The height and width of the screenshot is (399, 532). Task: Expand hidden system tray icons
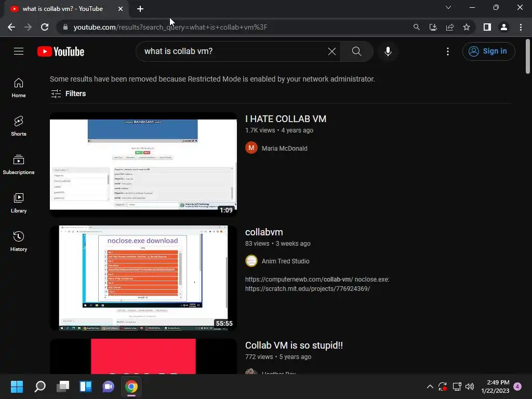click(x=430, y=387)
